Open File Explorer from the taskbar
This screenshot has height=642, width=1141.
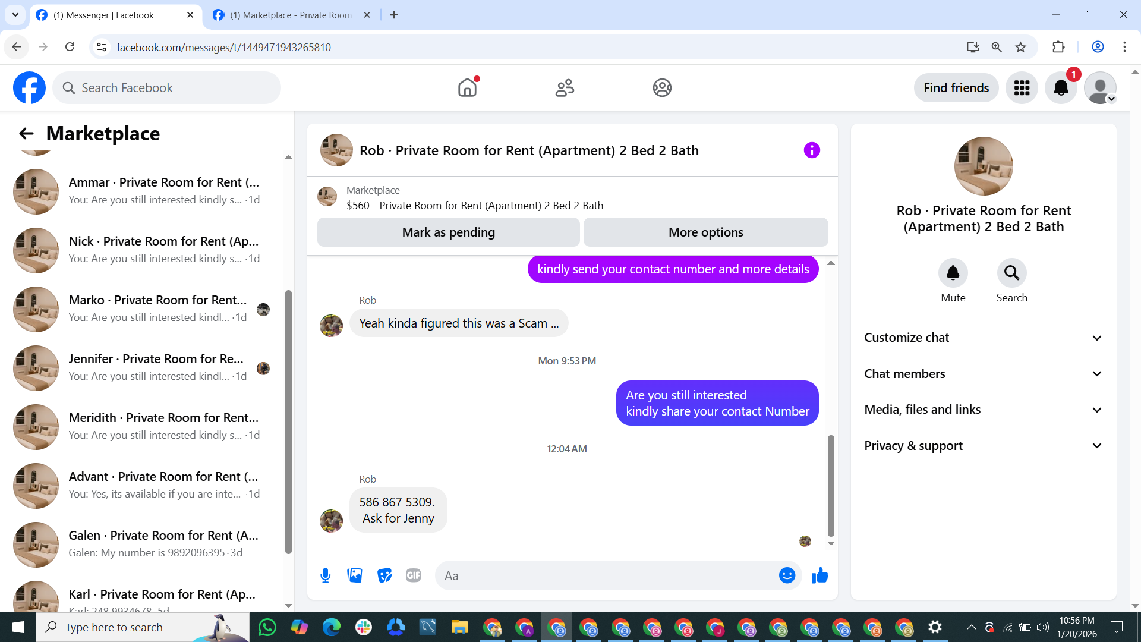coord(459,627)
